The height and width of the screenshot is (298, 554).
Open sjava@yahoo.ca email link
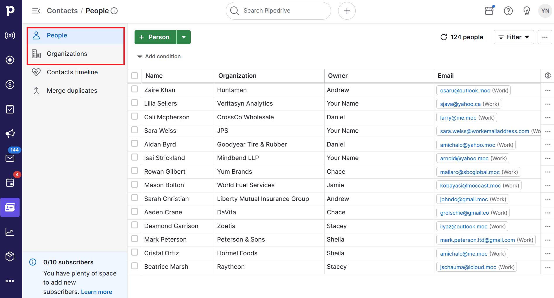tap(460, 104)
